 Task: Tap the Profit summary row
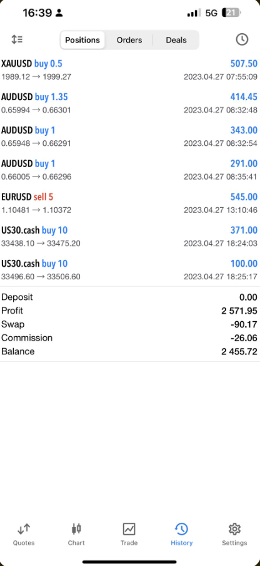coord(130,311)
